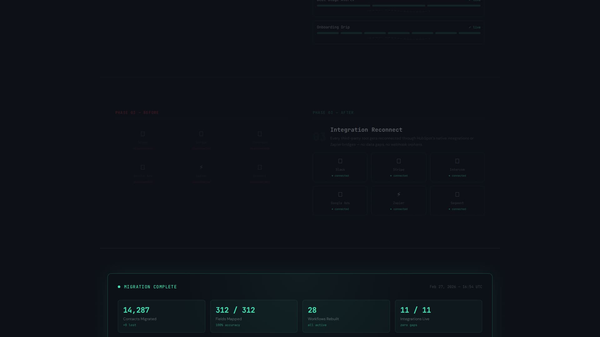Click the 'zero gaps' note
Screen dimensions: 600x337
[x=409, y=325]
